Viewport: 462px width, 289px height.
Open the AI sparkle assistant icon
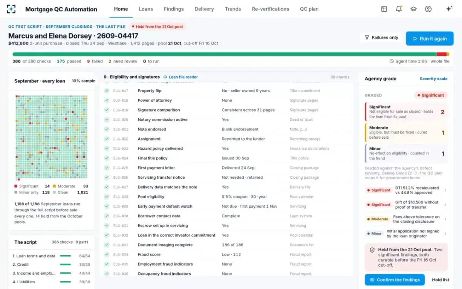coord(449,9)
